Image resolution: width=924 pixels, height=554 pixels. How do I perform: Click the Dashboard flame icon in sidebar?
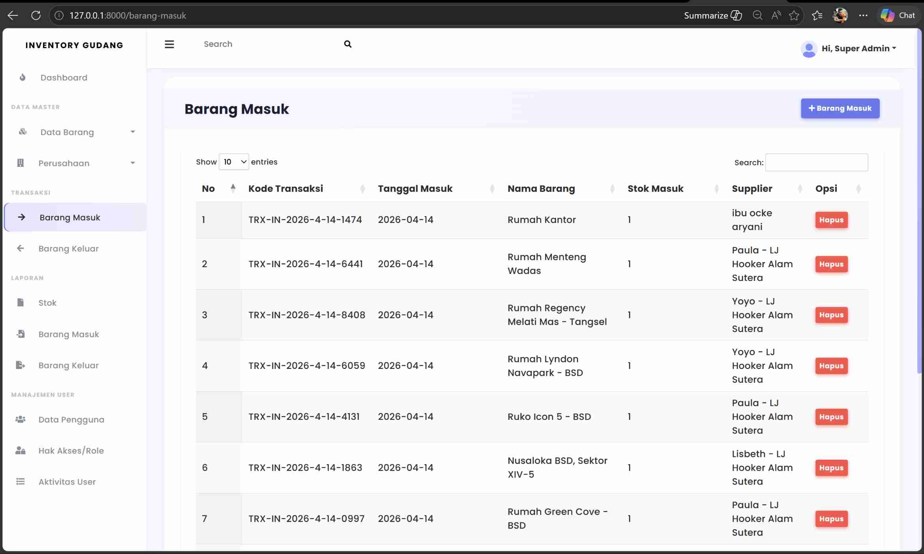pos(23,77)
